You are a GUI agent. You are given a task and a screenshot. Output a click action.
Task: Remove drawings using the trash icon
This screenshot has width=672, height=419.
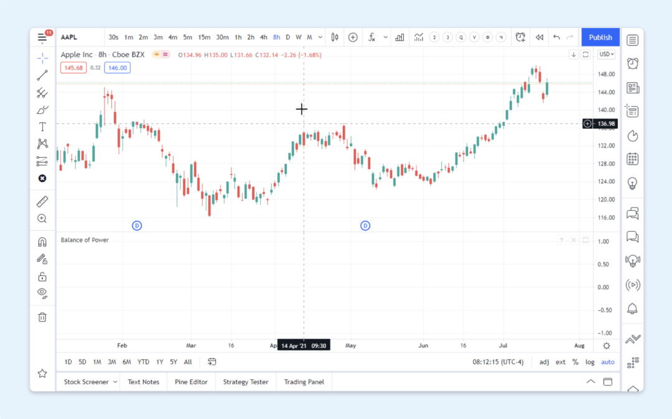(x=42, y=317)
